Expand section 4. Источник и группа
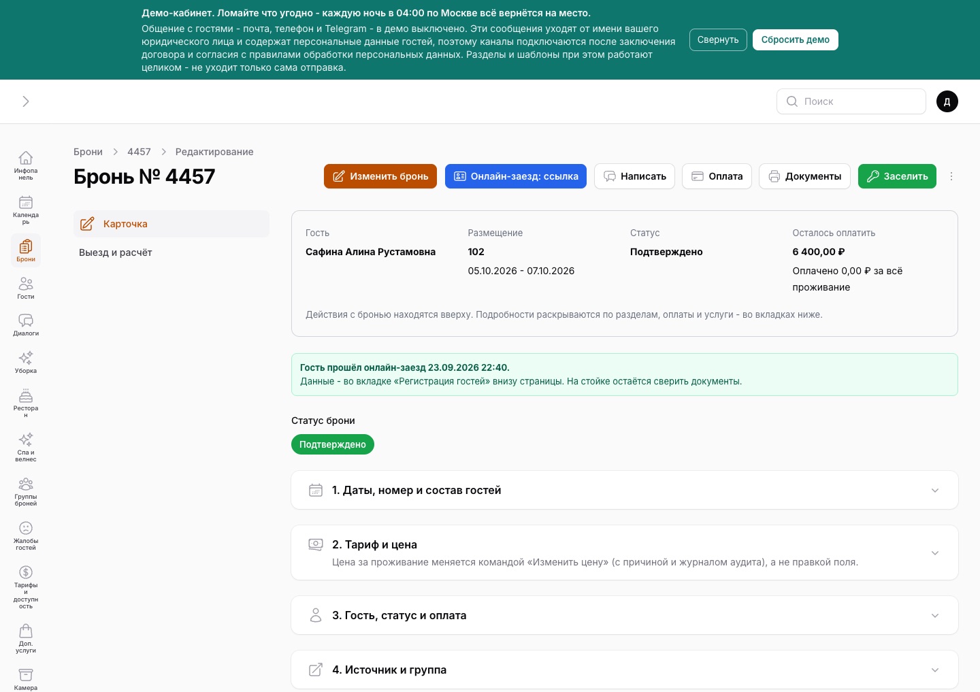The image size is (980, 692). pos(625,670)
